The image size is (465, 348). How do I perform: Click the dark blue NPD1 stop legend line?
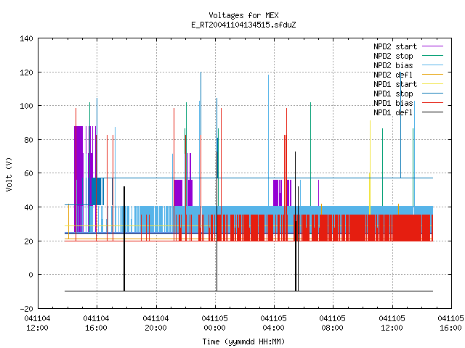click(433, 94)
